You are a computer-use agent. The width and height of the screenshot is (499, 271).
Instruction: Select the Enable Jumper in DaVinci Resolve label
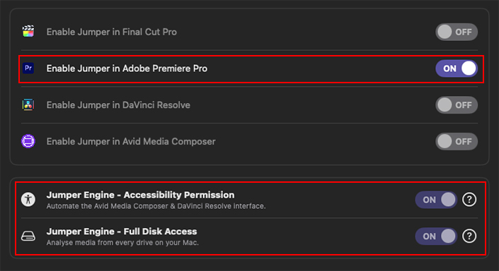pos(118,105)
